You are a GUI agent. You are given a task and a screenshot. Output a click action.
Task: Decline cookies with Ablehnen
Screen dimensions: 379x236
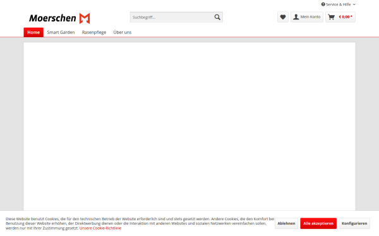click(286, 223)
